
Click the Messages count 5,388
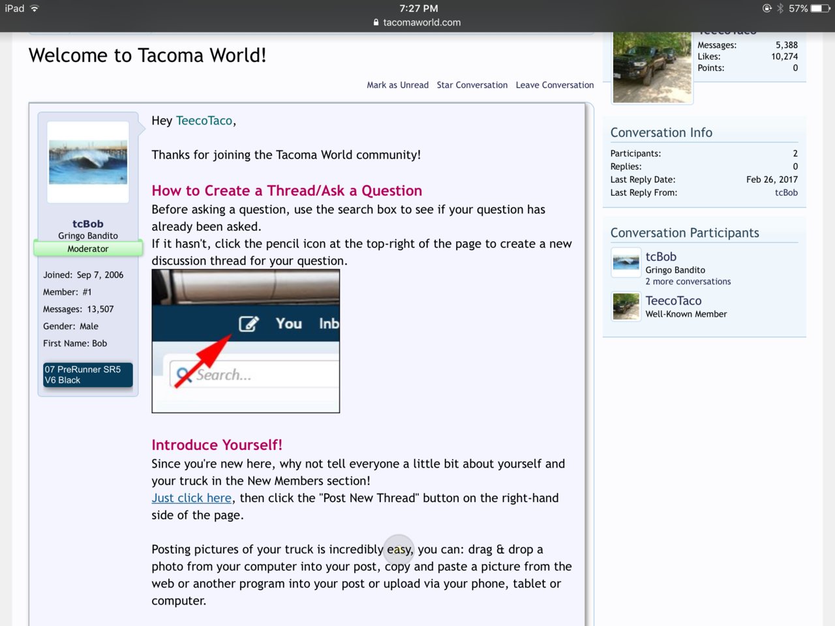pyautogui.click(x=786, y=45)
